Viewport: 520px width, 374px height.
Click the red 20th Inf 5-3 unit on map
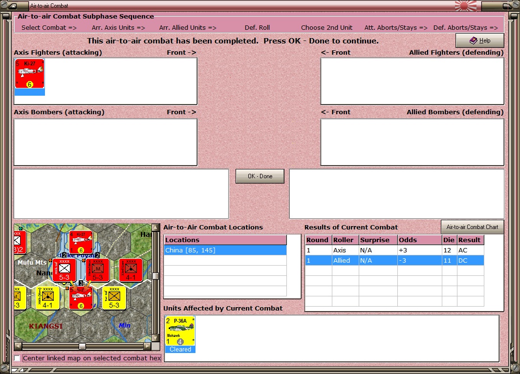click(65, 270)
